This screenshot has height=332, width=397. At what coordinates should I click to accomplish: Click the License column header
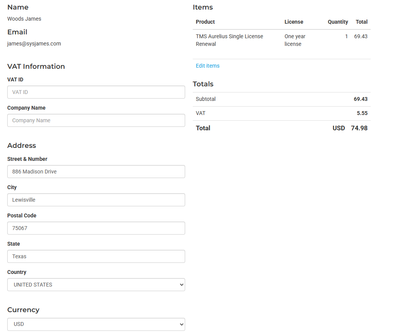[294, 22]
